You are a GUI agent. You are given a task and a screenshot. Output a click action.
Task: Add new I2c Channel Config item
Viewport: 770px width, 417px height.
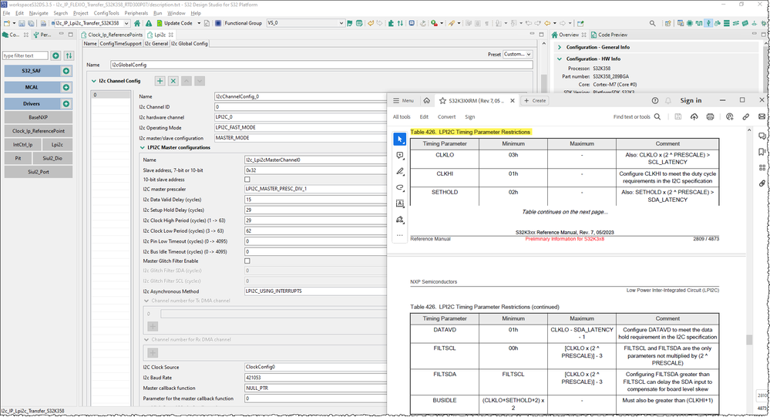click(160, 81)
